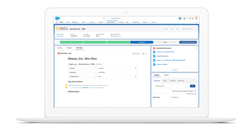This screenshot has width=250, height=130.
Task: Select the New Task activity tab
Action: click(173, 81)
